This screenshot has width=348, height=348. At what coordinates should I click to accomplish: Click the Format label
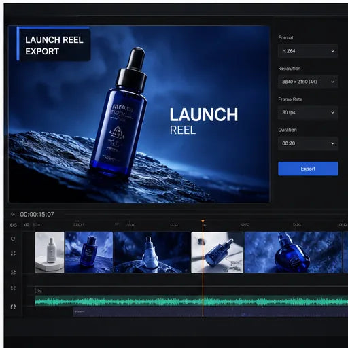pos(285,37)
